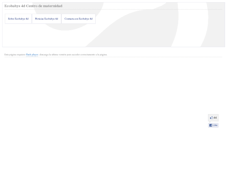
Task: Open the Noticias Ecobabys 4d tab
Action: (x=47, y=19)
